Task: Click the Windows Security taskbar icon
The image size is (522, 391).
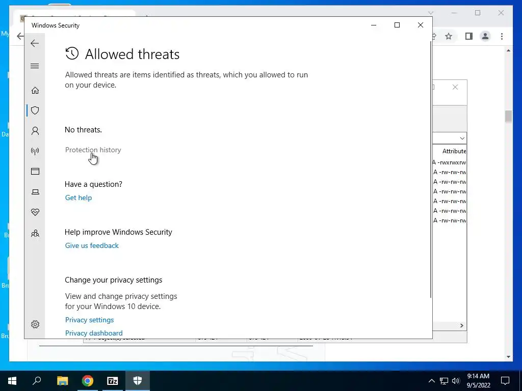Action: 138,381
